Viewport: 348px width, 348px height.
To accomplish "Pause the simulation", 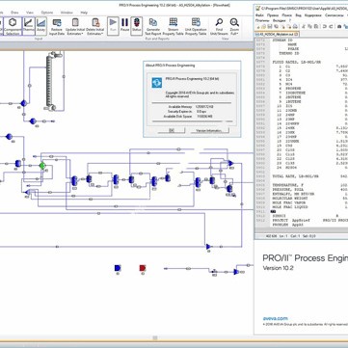I will (124, 26).
